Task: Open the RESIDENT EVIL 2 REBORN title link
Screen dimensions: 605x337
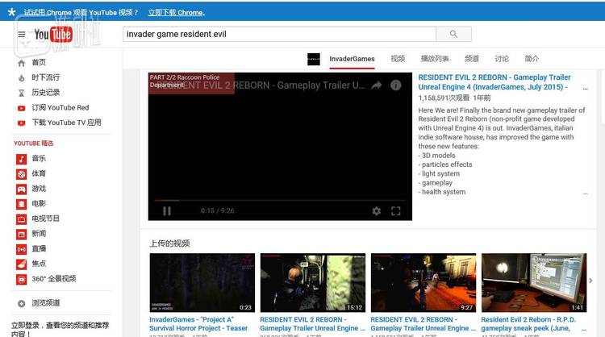Action: 494,82
